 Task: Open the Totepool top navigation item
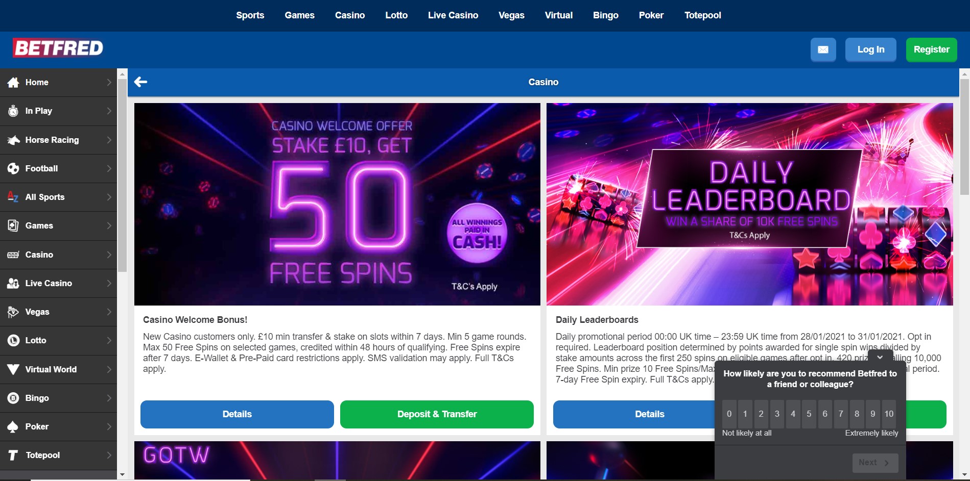pyautogui.click(x=703, y=15)
